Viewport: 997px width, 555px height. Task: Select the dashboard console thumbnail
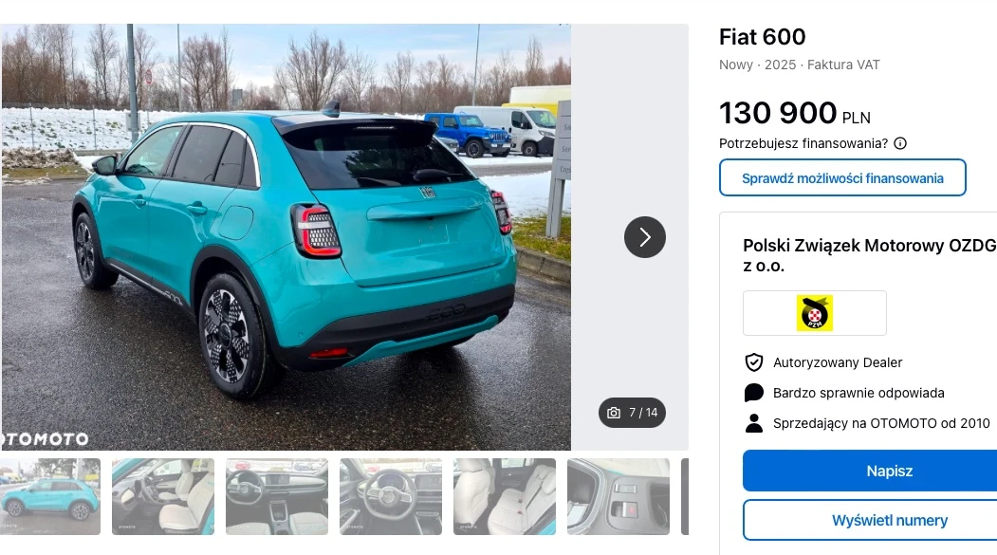click(x=277, y=496)
